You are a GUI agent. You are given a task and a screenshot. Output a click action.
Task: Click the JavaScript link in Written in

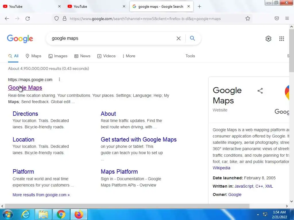click(244, 186)
